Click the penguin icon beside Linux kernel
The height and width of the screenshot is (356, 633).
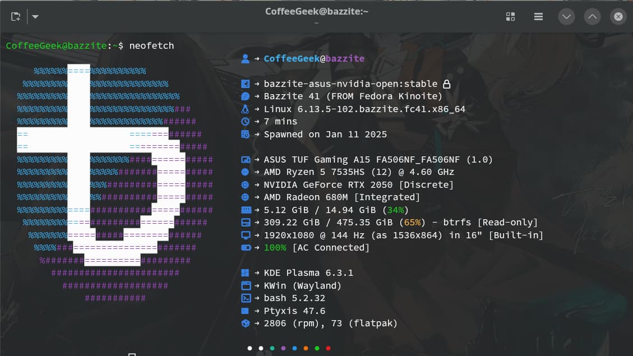pos(245,109)
